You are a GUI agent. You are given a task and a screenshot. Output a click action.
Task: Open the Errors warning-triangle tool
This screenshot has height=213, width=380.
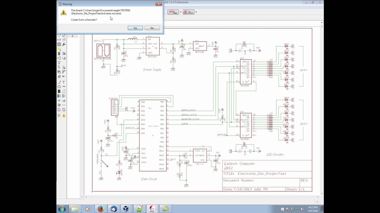point(64,115)
